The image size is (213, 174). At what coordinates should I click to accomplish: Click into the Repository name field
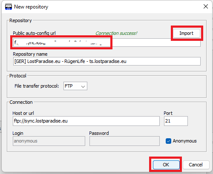(107, 61)
